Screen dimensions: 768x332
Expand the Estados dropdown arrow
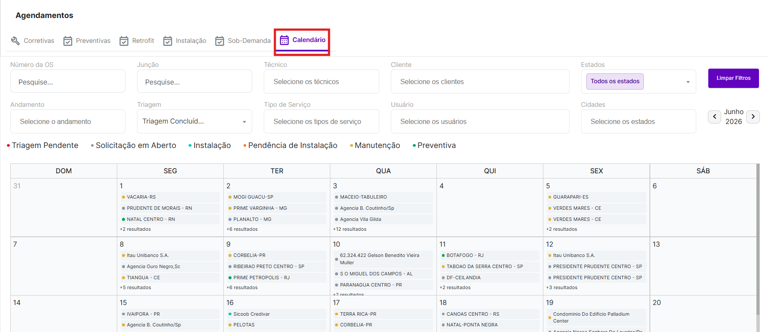click(688, 82)
